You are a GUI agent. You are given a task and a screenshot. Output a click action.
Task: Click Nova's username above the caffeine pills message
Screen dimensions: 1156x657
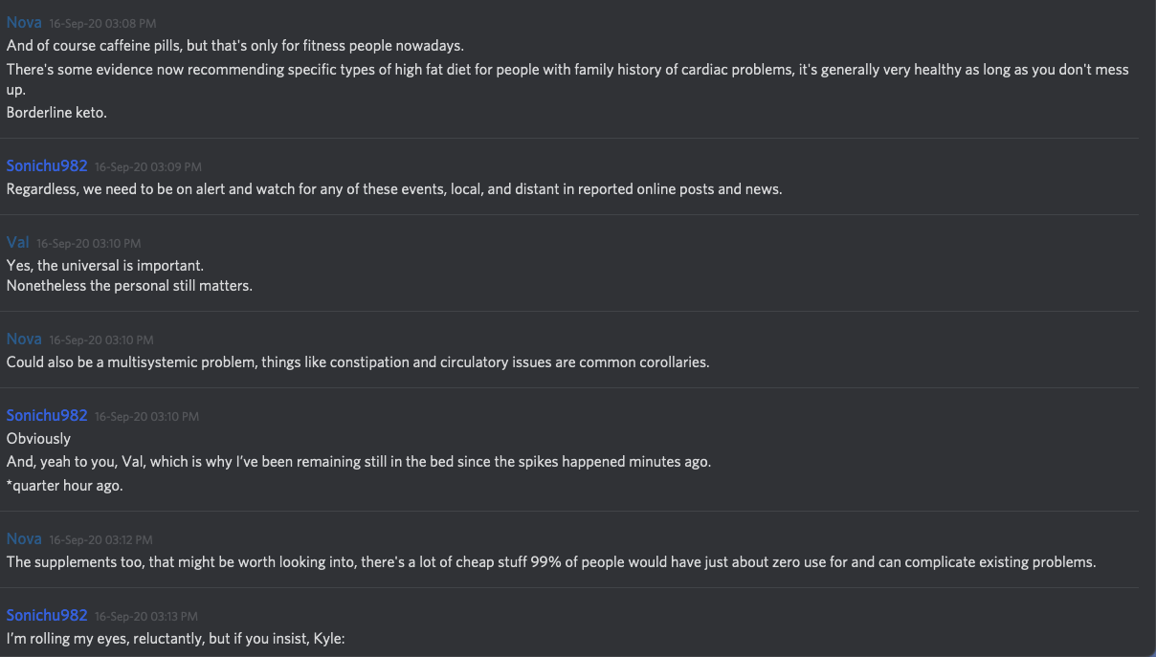click(x=24, y=22)
